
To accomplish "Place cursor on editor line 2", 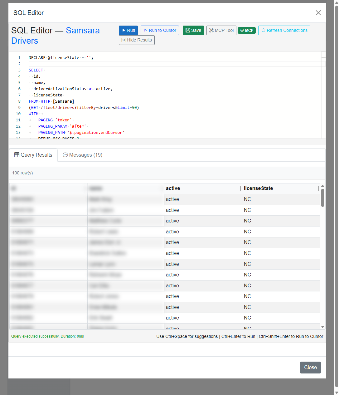I will tap(177, 64).
